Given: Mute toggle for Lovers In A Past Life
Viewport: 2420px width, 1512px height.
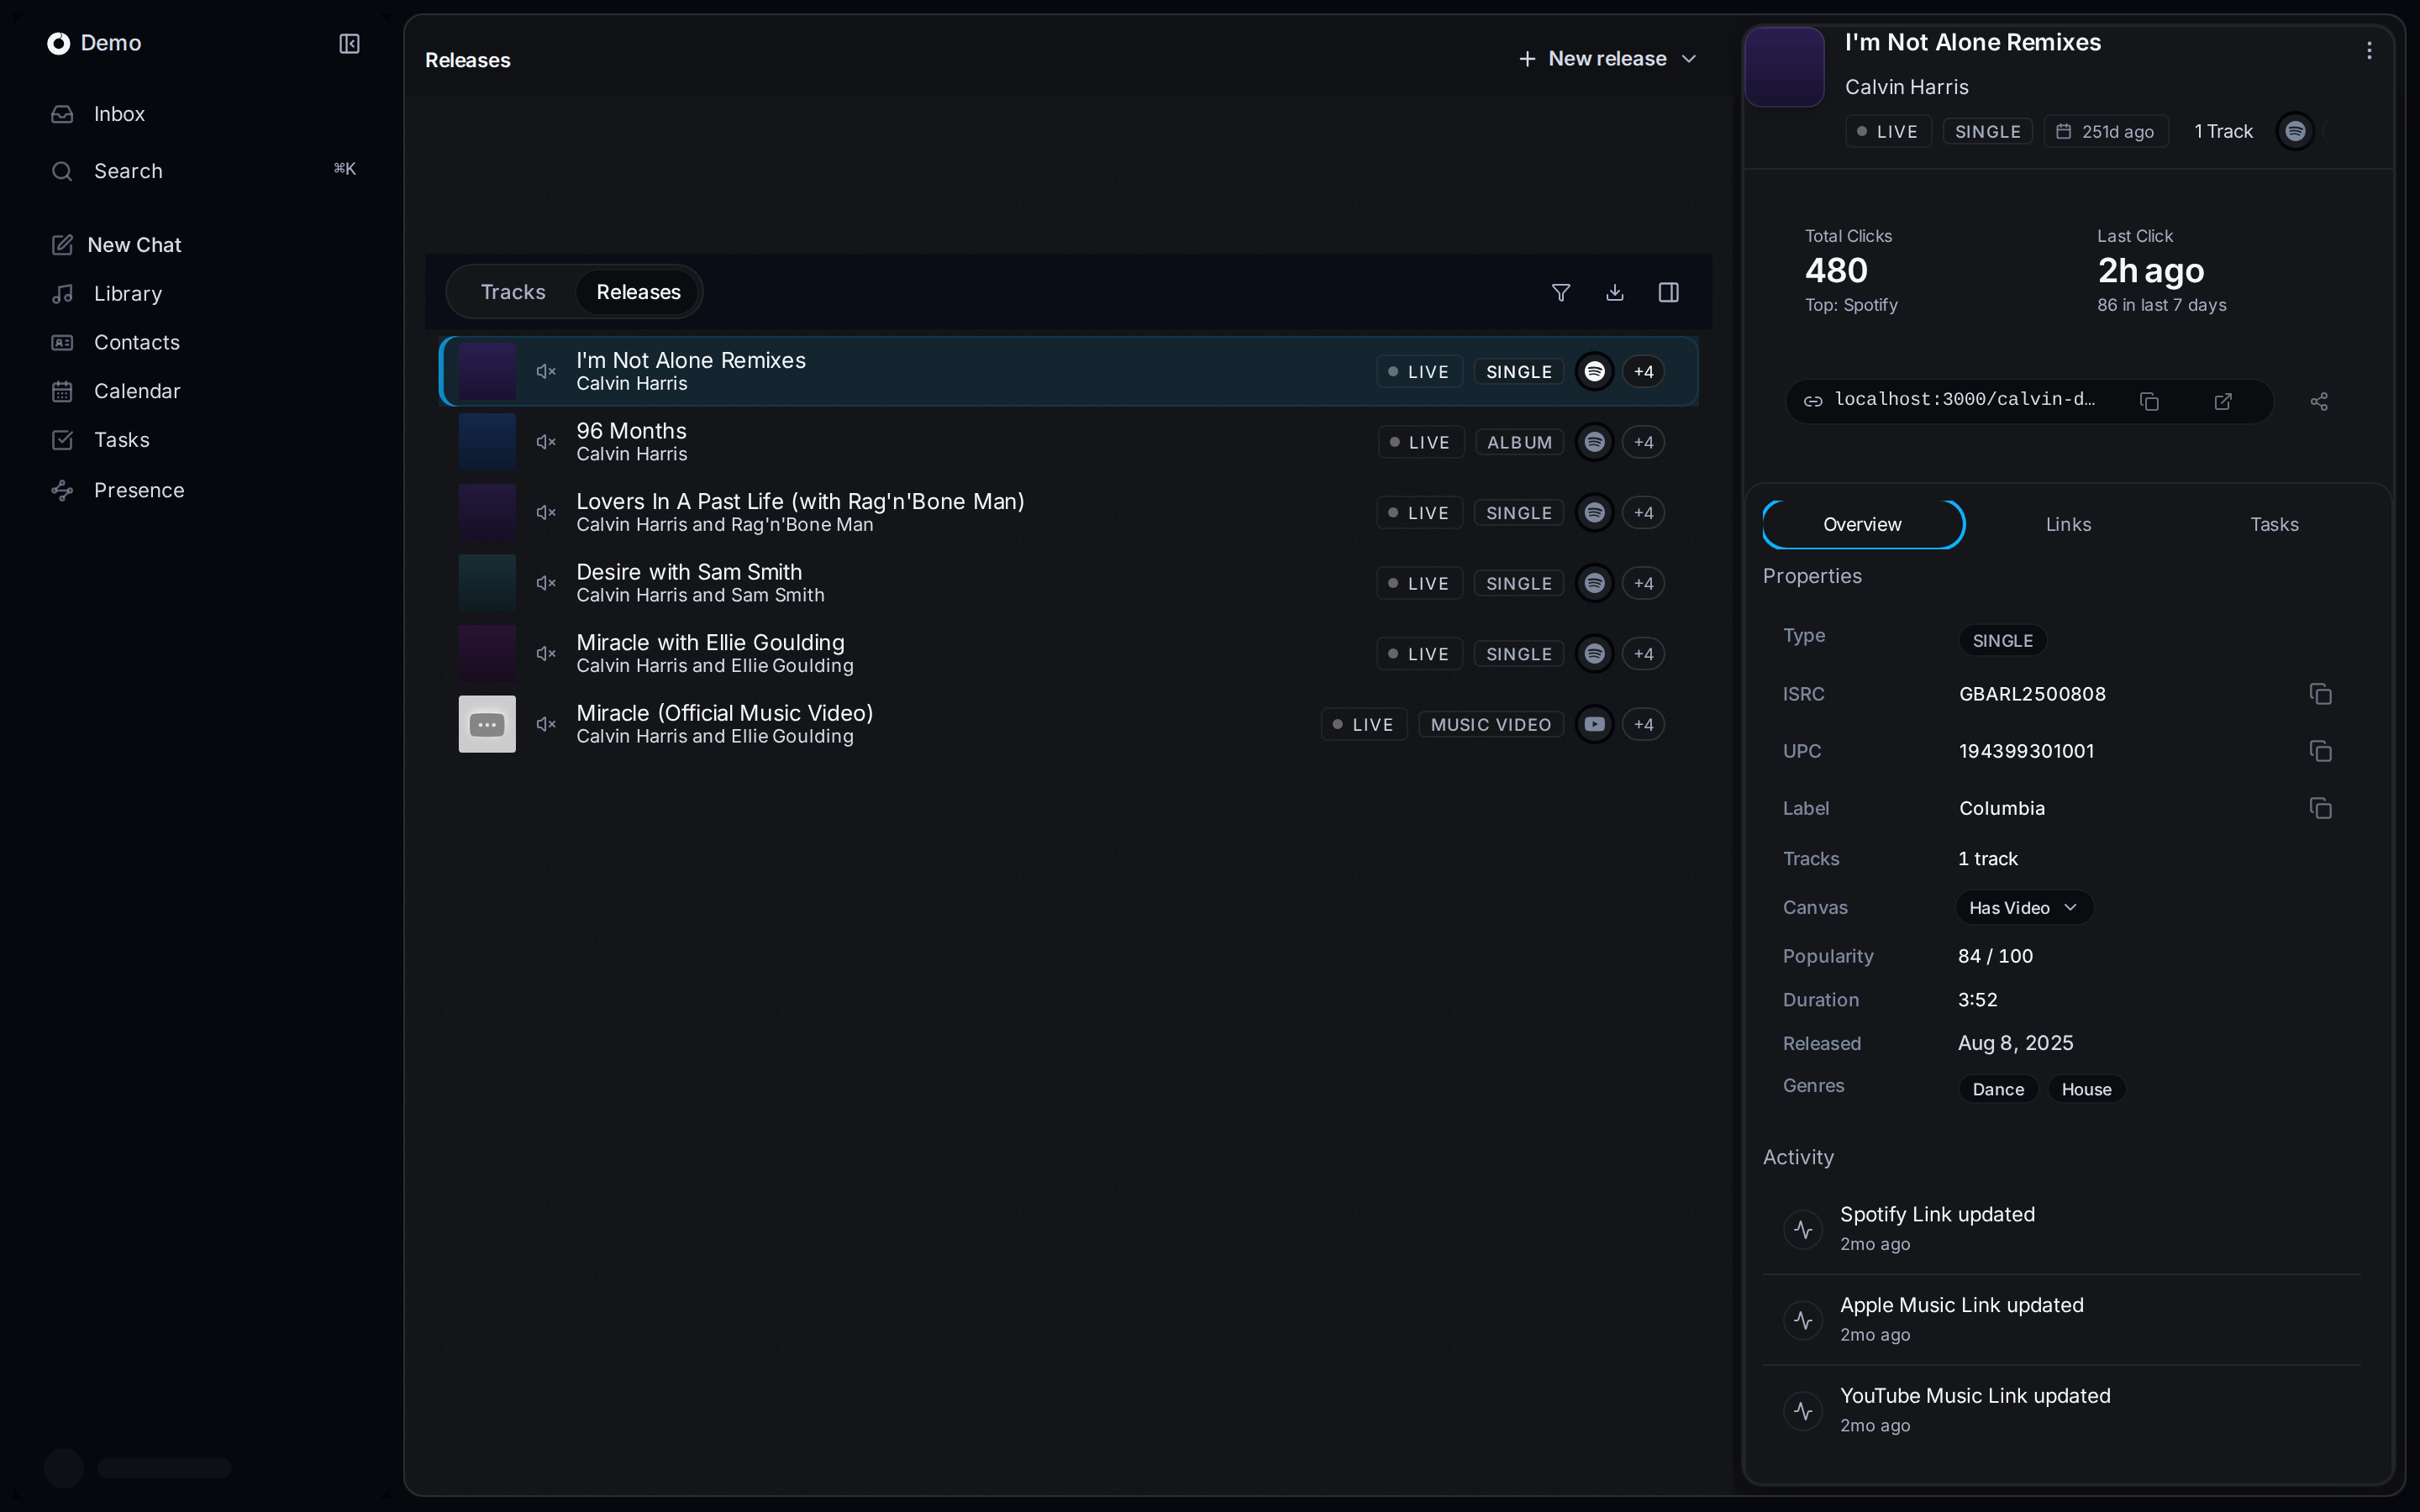Looking at the screenshot, I should tap(546, 513).
